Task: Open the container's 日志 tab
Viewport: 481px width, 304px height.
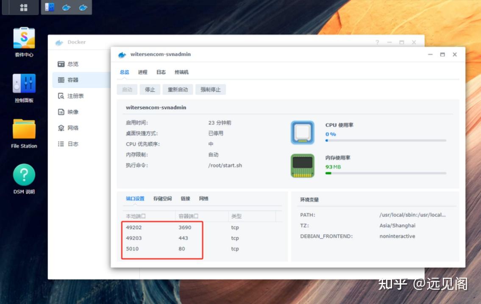Action: (161, 72)
